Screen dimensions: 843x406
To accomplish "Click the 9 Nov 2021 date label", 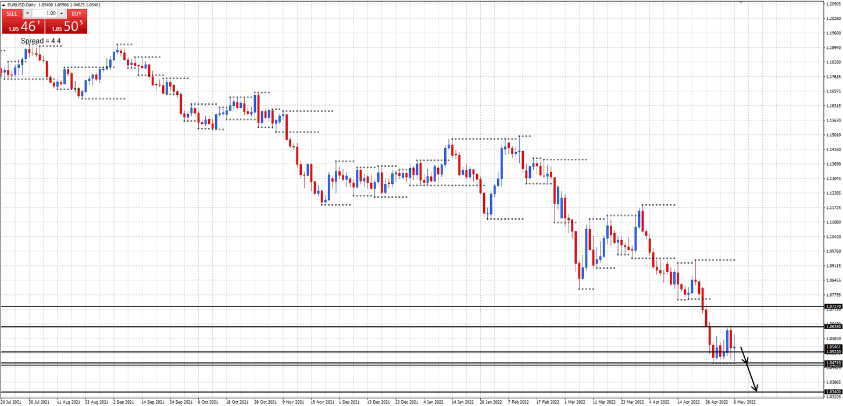I will coord(294,401).
